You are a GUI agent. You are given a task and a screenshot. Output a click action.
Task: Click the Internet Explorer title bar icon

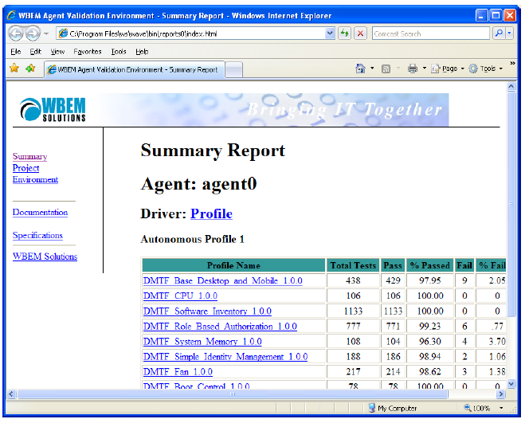12,15
